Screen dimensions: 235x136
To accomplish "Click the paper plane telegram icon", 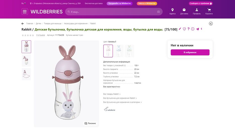I will pos(198,29).
